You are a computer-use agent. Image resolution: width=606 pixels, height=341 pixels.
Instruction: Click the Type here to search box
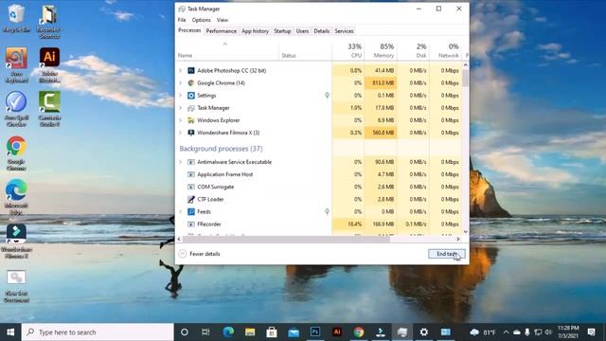click(98, 332)
